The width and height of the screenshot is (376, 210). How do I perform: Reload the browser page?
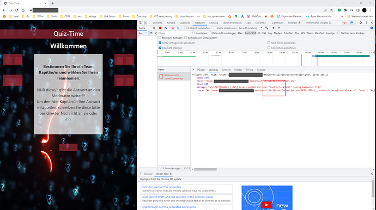16,10
